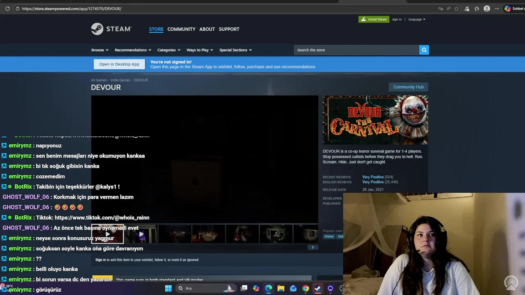Click the Open in Desktop App button
The image size is (525, 295).
coord(119,64)
